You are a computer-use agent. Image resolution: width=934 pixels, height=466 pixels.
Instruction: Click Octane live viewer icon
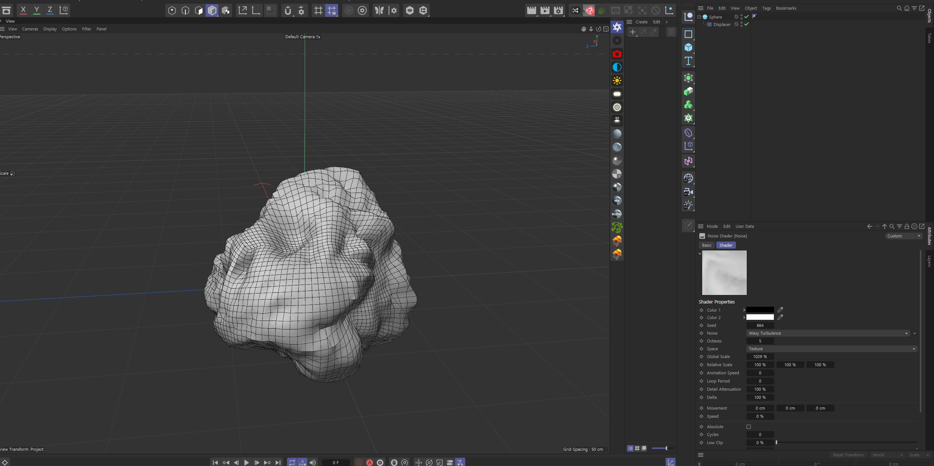click(x=617, y=27)
